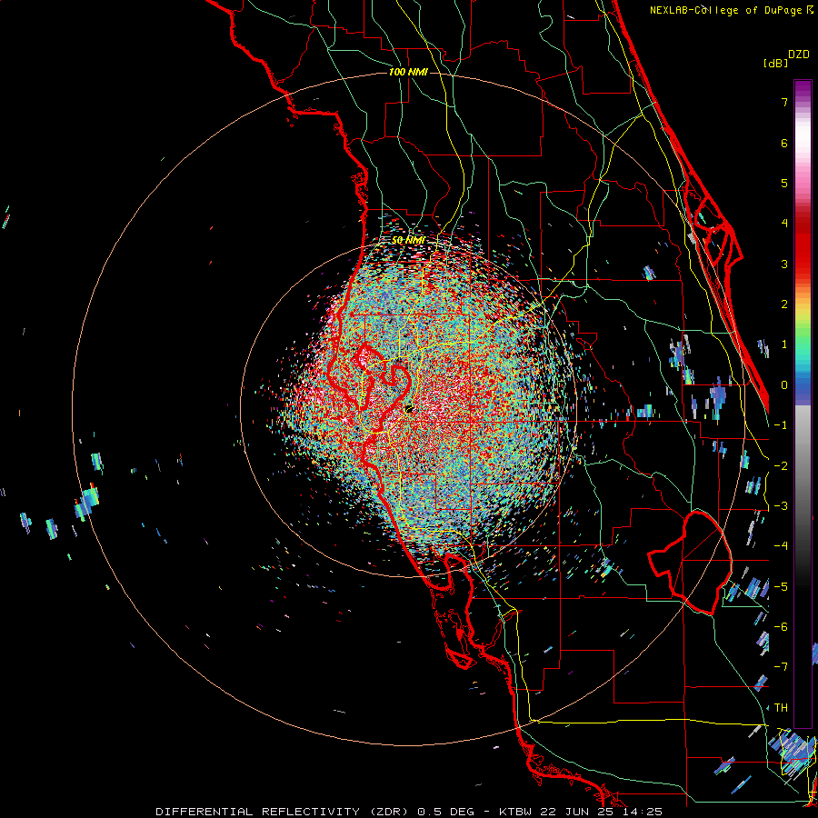Image resolution: width=818 pixels, height=818 pixels.
Task: Click the 14:25 timestamp in footer
Action: click(641, 812)
